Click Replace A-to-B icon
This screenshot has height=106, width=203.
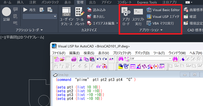pyautogui.click(x=127, y=59)
